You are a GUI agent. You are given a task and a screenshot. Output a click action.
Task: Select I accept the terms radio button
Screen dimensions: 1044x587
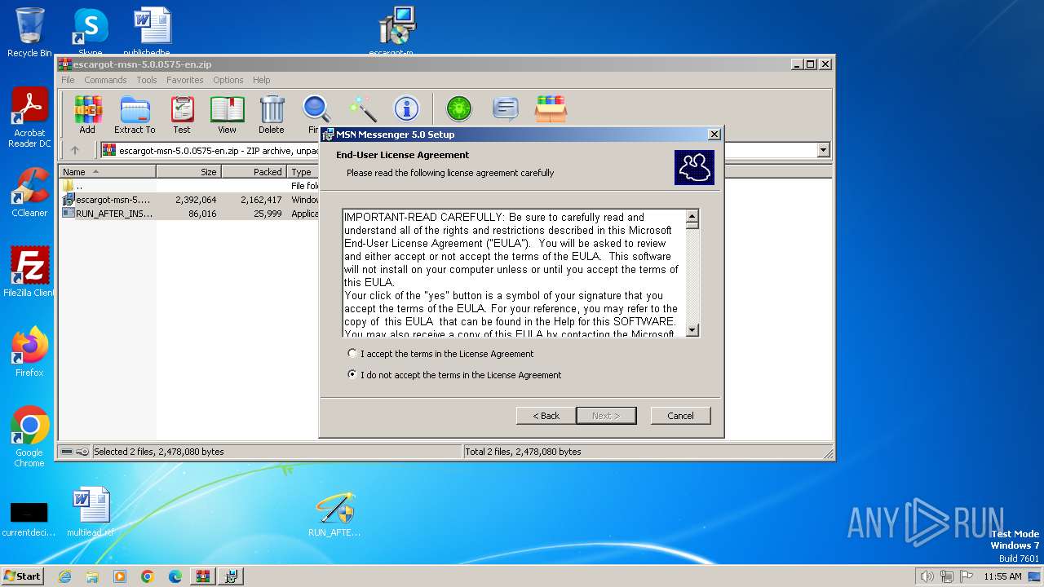[x=352, y=354]
